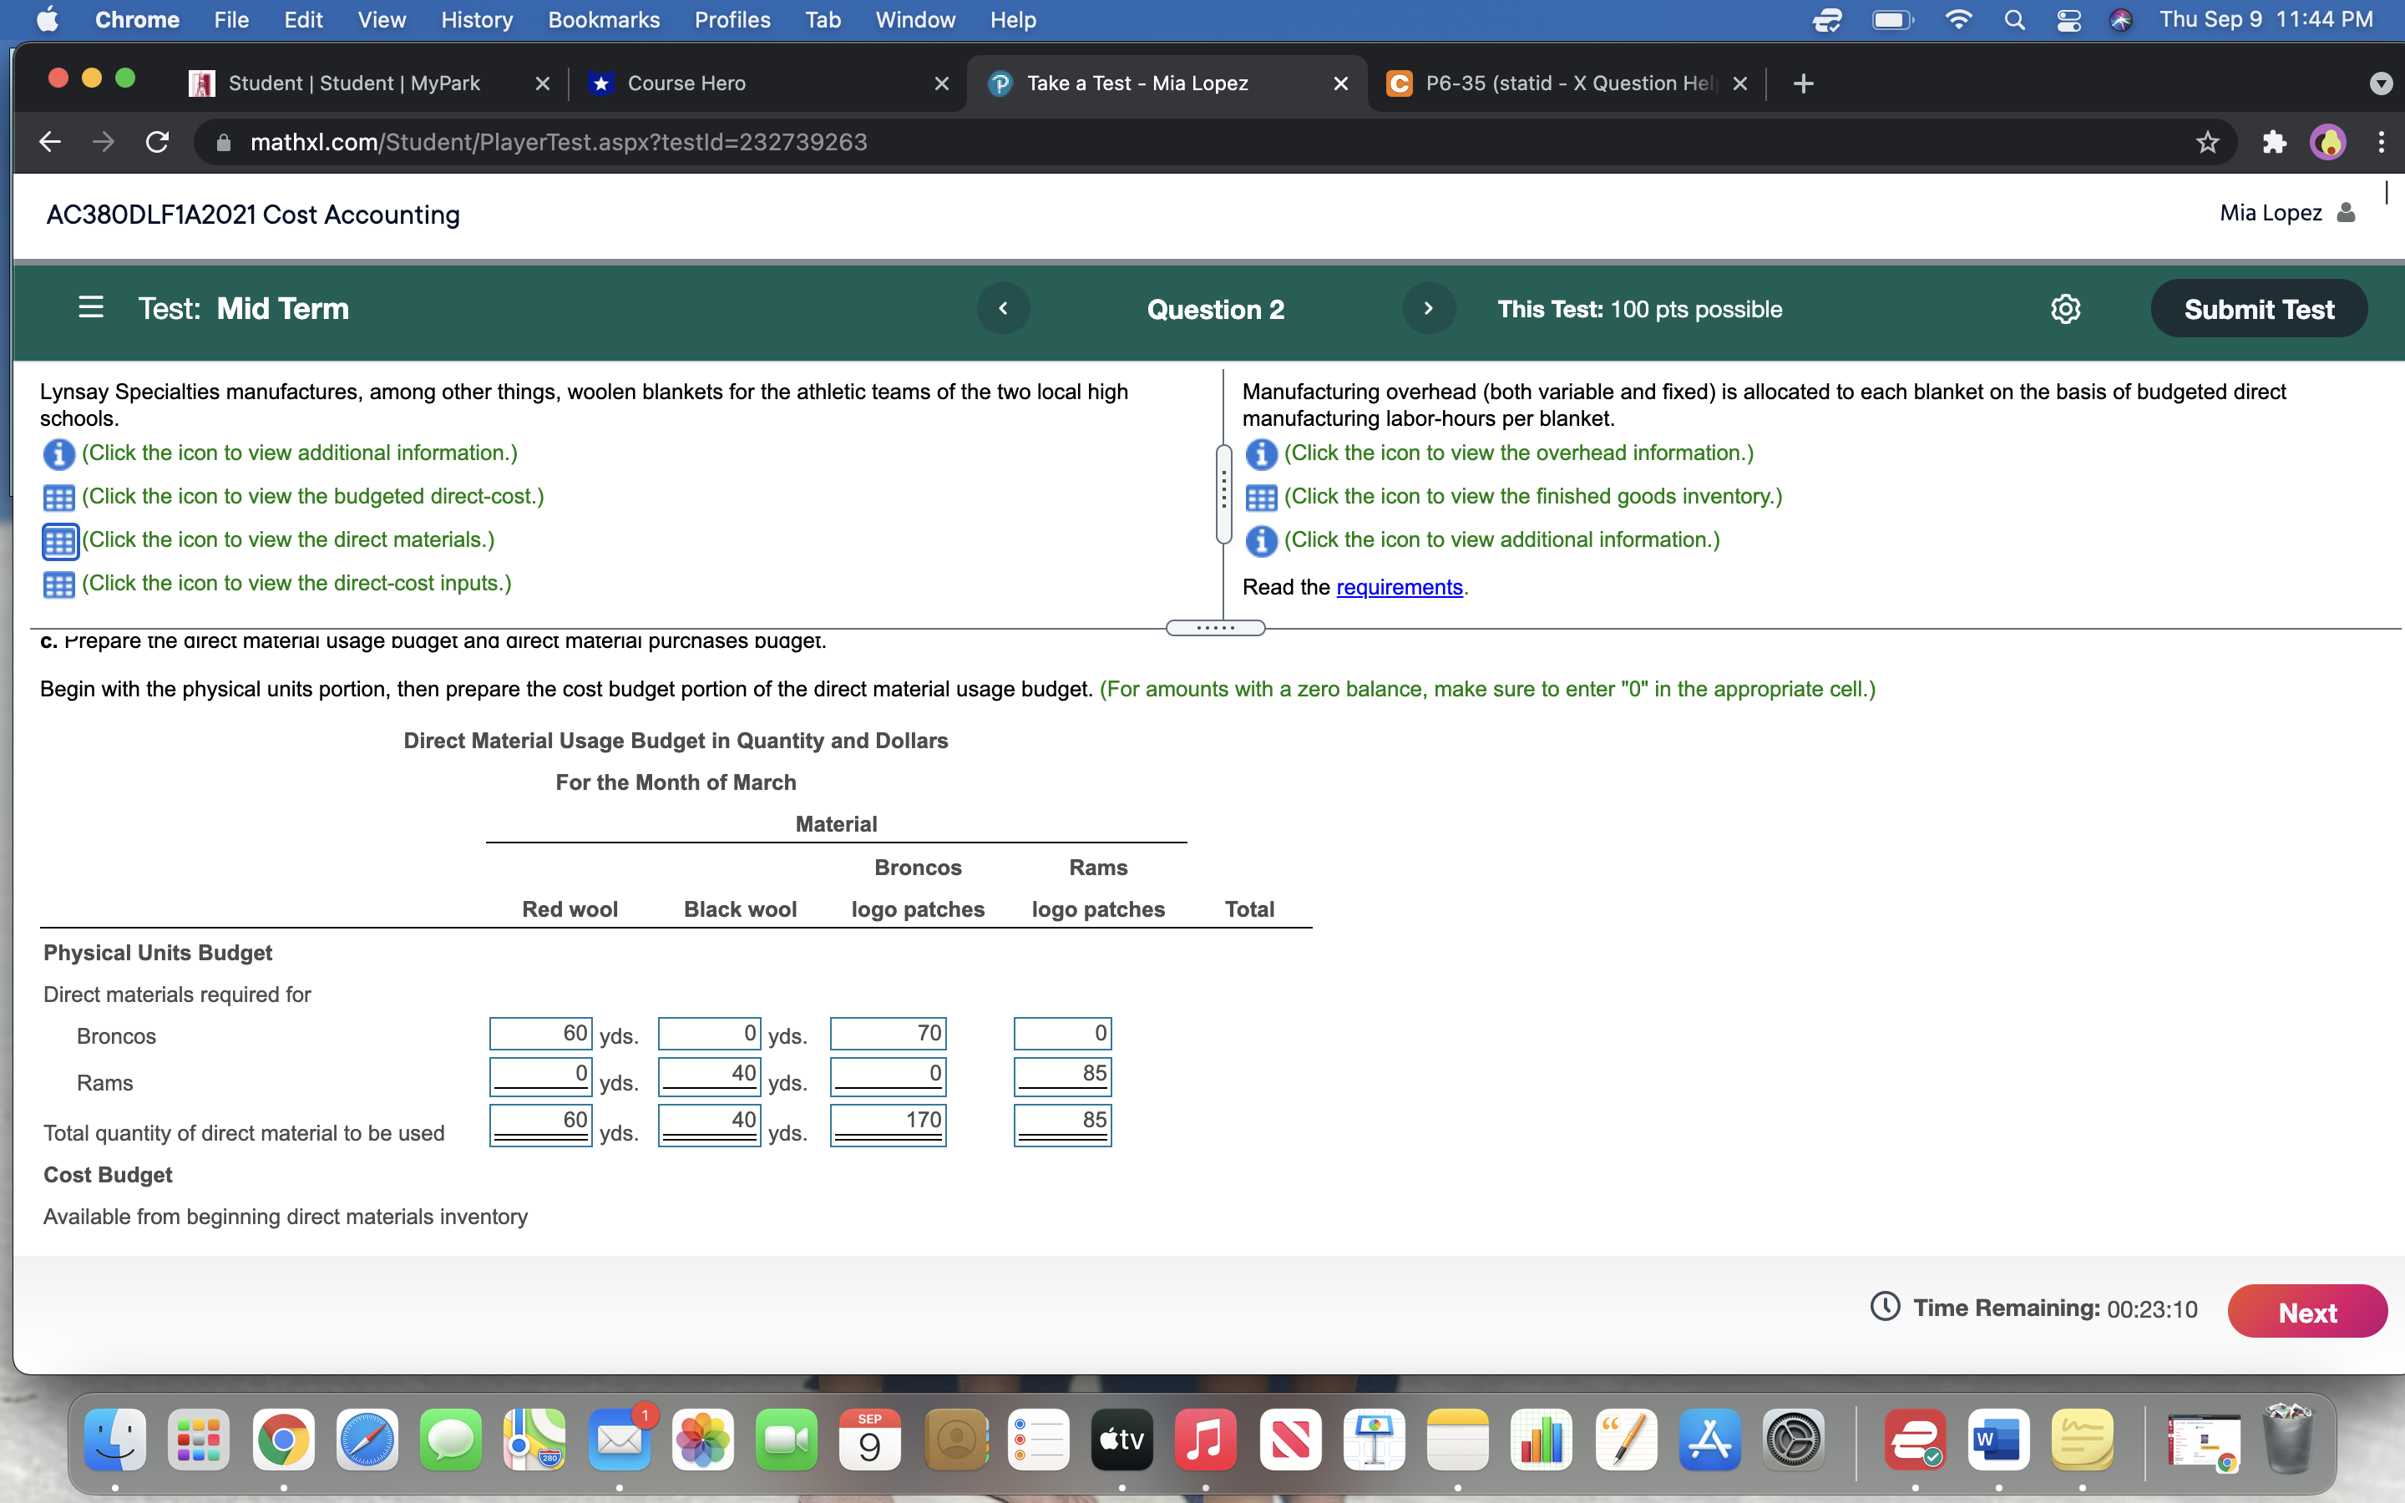The height and width of the screenshot is (1503, 2405).
Task: Launch the Music app from the Dock
Action: 1204,1439
